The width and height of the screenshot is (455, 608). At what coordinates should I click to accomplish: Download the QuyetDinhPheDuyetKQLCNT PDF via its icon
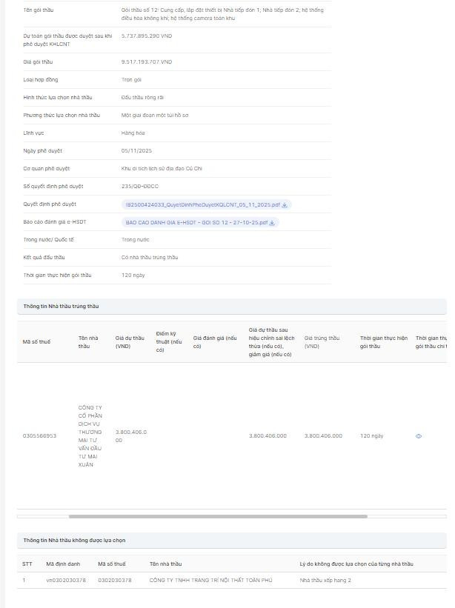(x=285, y=204)
